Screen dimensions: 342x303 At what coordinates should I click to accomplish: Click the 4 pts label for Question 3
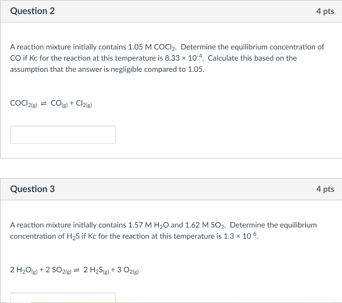pos(325,189)
